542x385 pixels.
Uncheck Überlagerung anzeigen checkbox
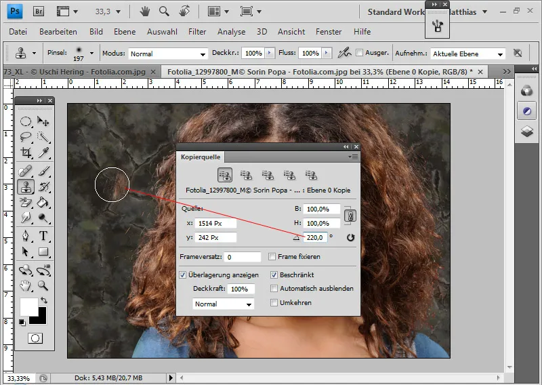click(x=182, y=275)
